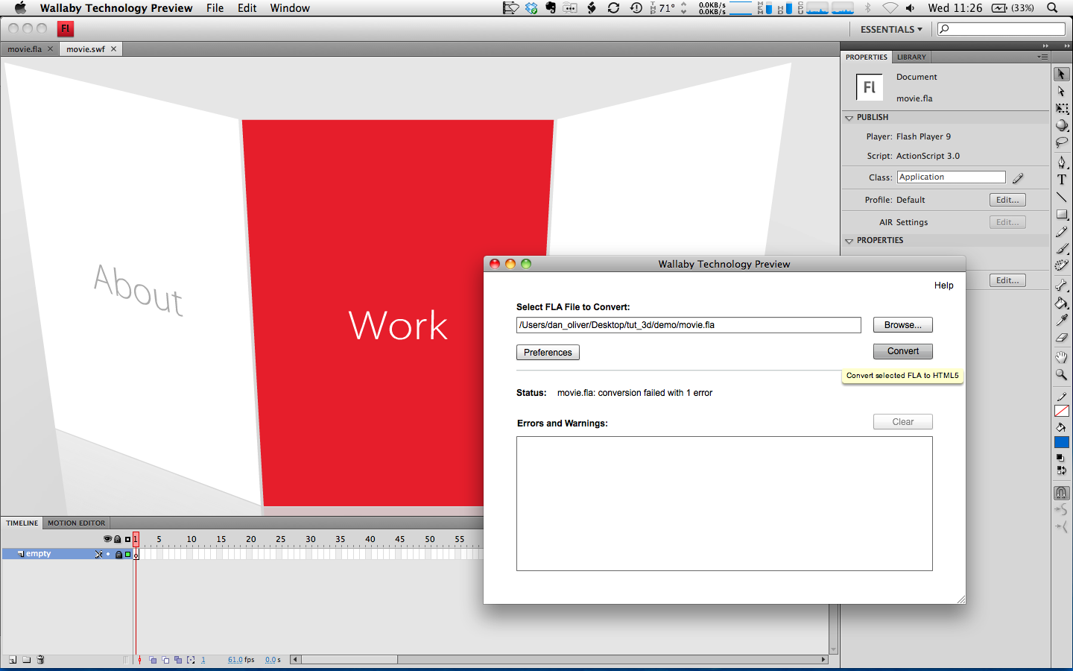Select the Subselection tool

(1061, 92)
